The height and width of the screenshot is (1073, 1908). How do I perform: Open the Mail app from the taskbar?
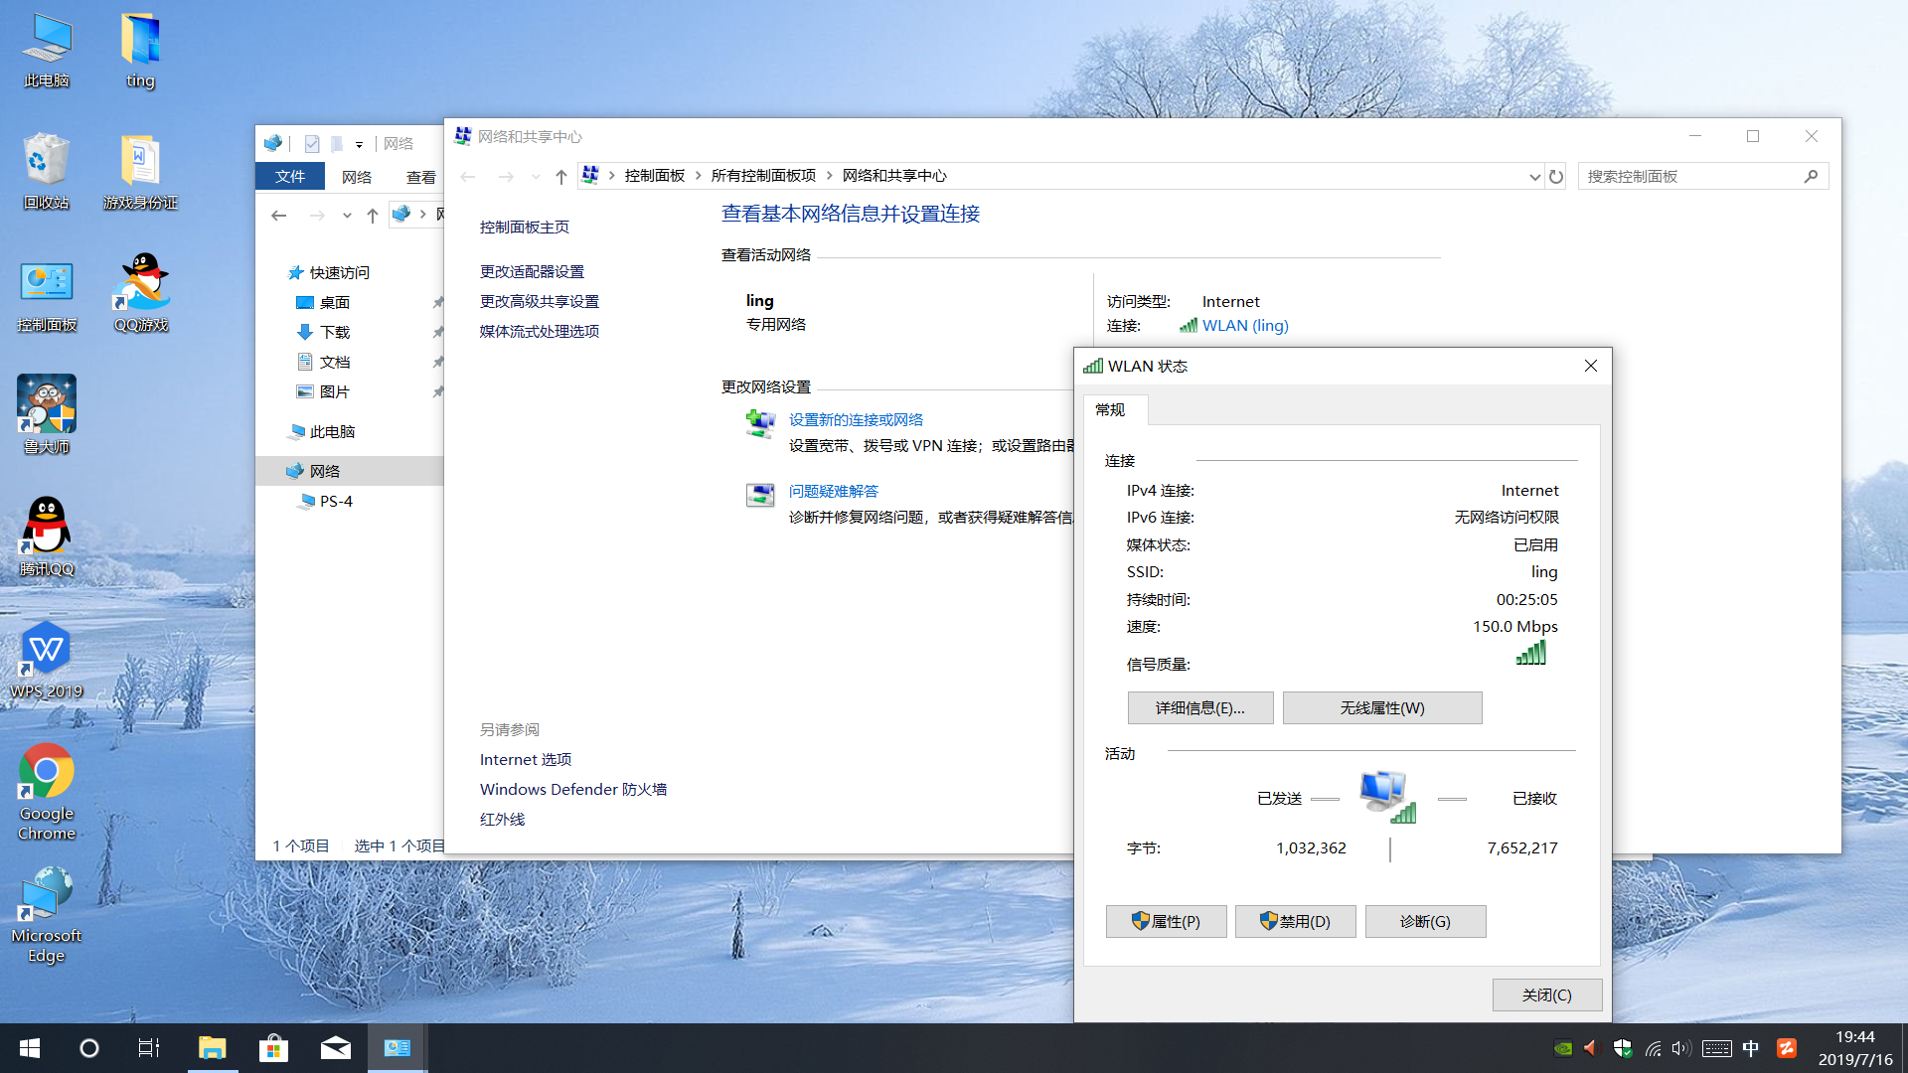pos(335,1048)
